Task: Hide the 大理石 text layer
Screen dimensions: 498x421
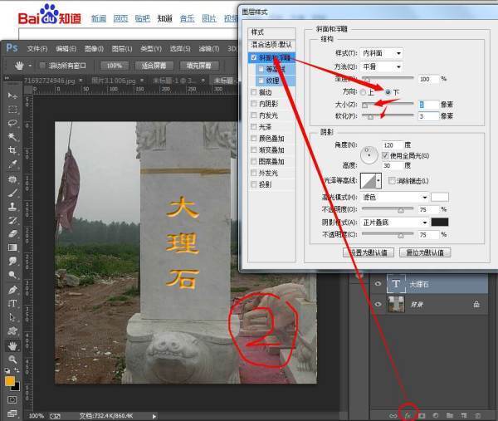Action: [378, 284]
